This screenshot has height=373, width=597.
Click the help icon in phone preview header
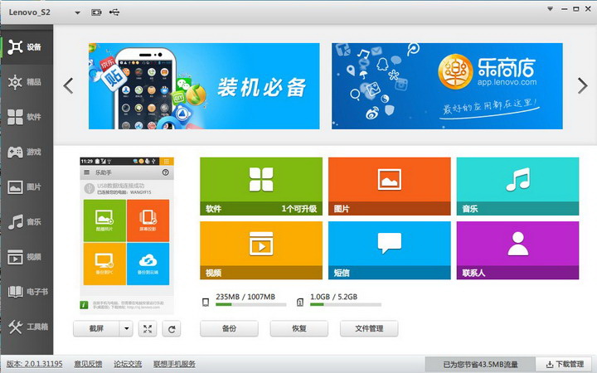(165, 172)
